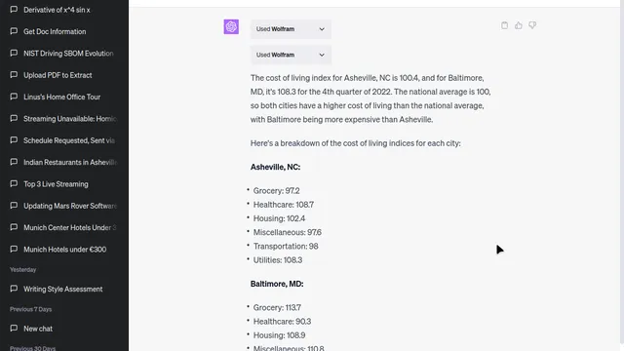
Task: Click chat icon beside Get Doc Information
Action: [x=14, y=31]
